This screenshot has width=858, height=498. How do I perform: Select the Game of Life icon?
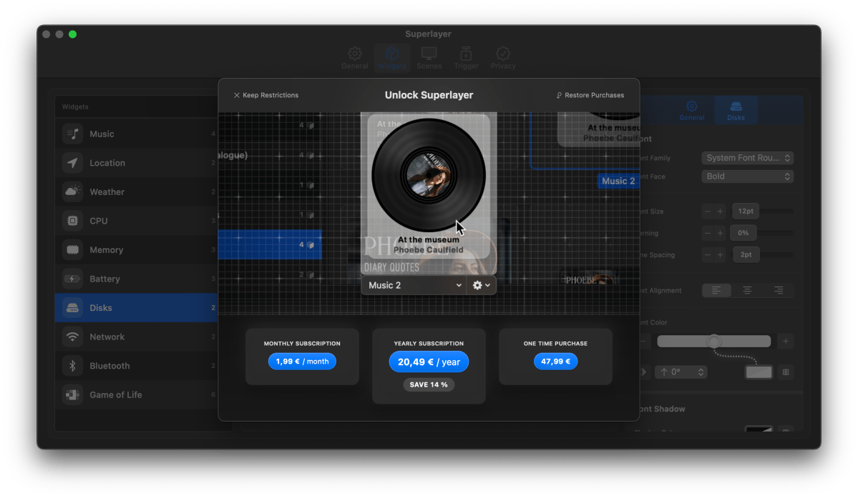point(72,394)
